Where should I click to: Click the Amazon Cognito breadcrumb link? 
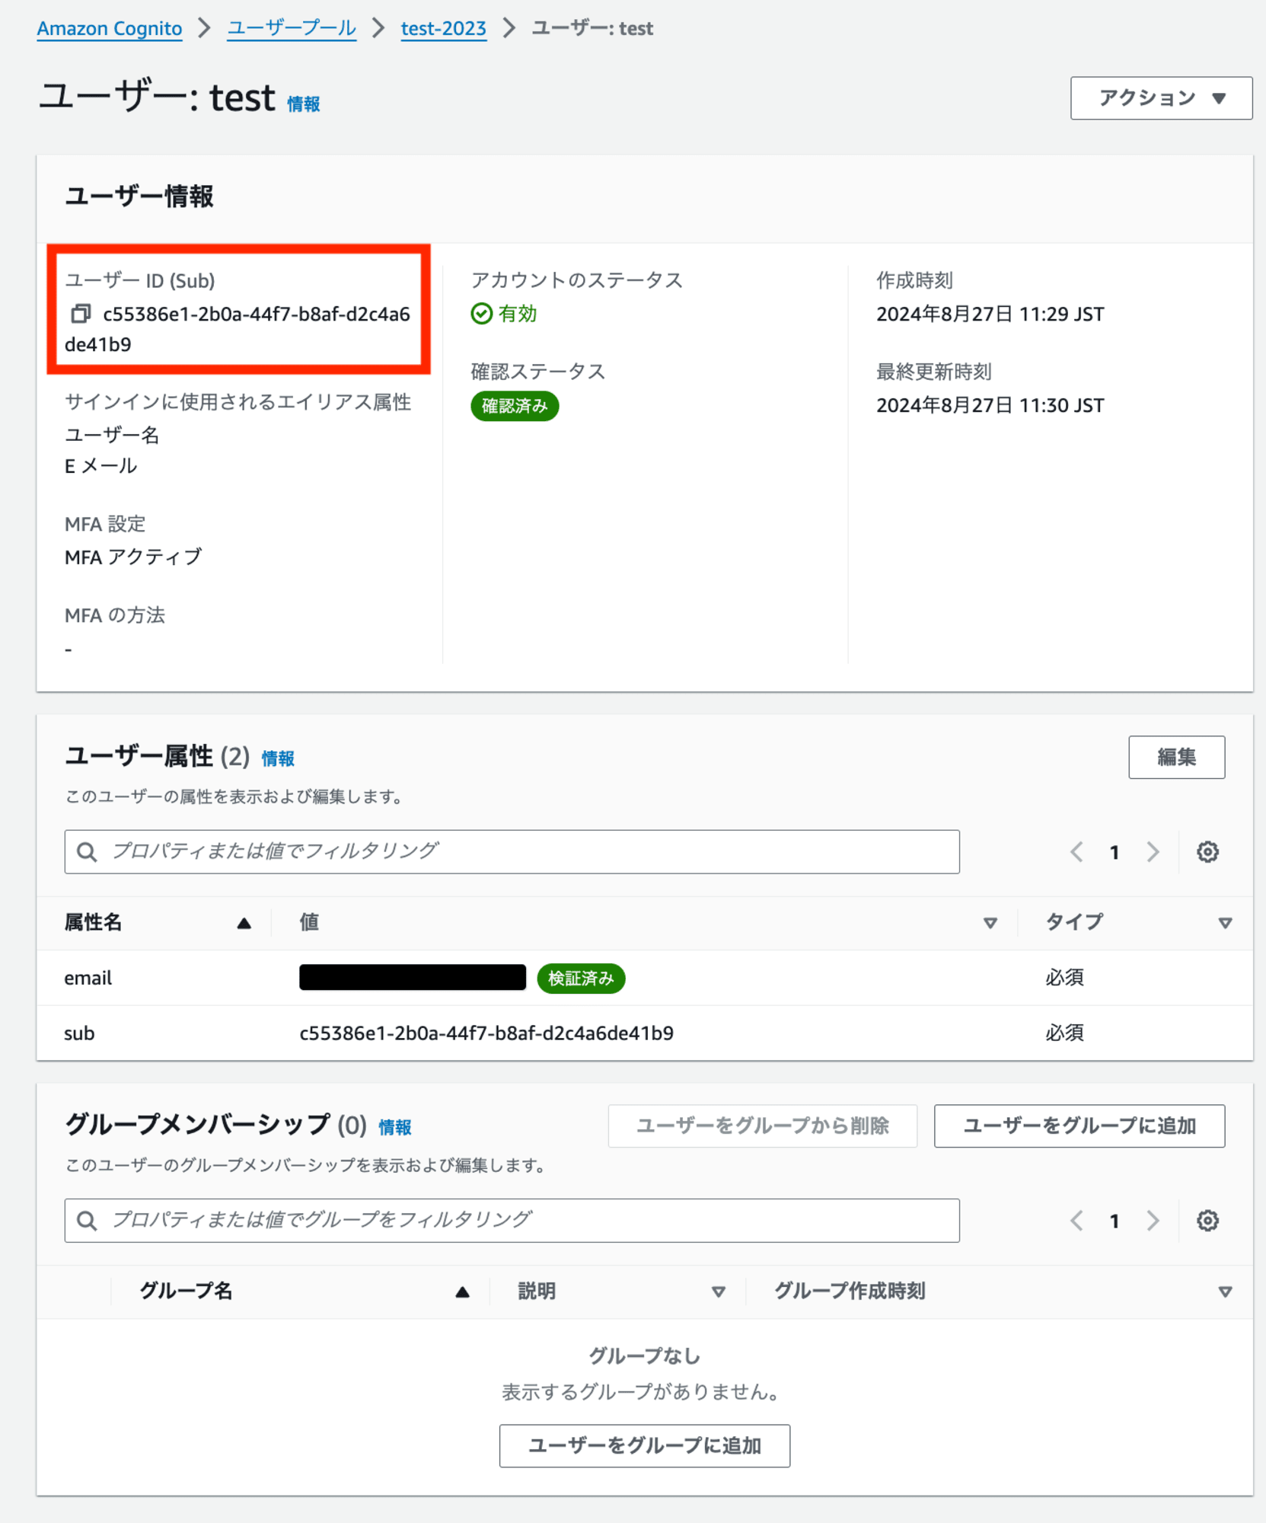point(110,28)
